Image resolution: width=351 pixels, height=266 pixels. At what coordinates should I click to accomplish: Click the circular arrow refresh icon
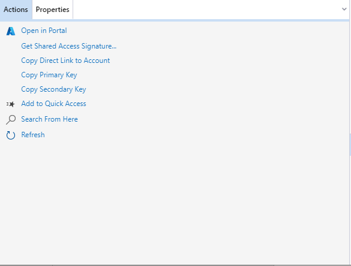coord(11,135)
